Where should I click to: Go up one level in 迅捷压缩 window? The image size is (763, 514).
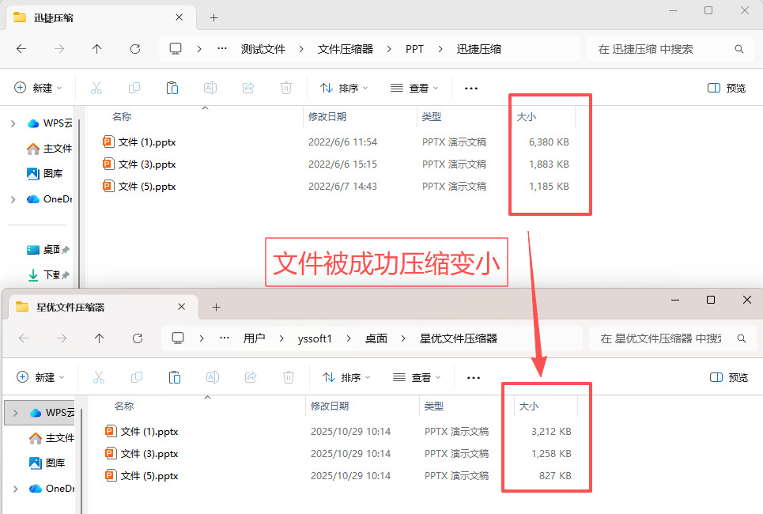96,49
